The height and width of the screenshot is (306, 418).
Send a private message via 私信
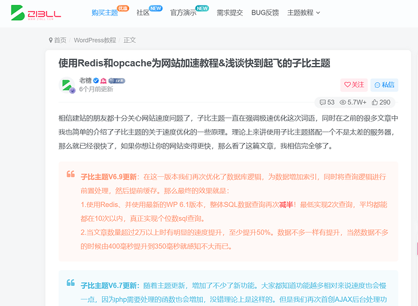[x=384, y=85]
